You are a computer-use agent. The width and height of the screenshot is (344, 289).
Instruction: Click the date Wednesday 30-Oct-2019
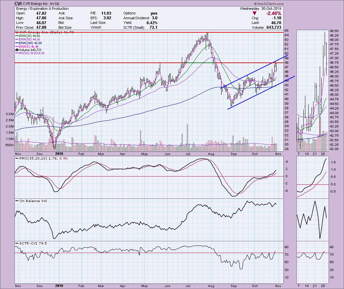[261, 8]
